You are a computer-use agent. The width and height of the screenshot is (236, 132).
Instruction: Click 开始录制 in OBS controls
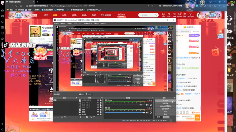pos(165,104)
